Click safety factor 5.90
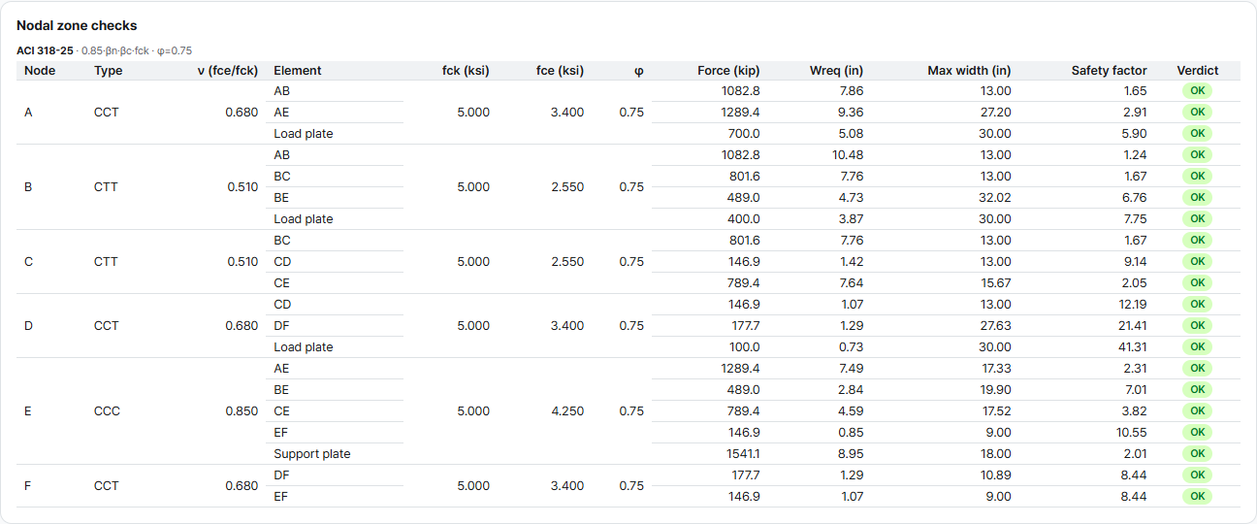Screen dimensions: 1257x524 coord(1134,134)
